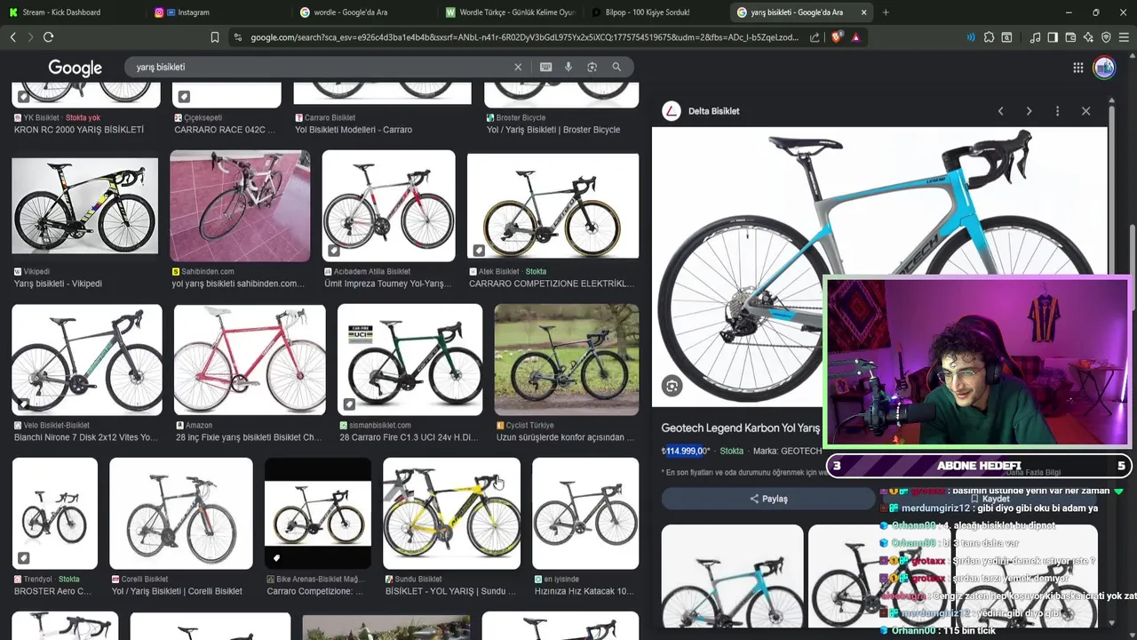Clear the search box text
The width and height of the screenshot is (1137, 640).
tap(518, 67)
